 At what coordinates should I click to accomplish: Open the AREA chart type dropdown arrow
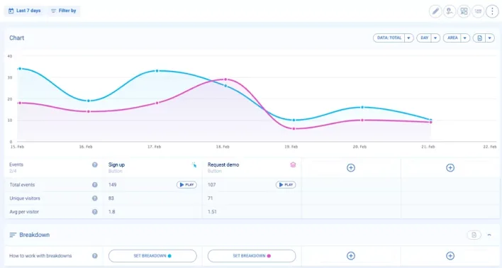465,38
